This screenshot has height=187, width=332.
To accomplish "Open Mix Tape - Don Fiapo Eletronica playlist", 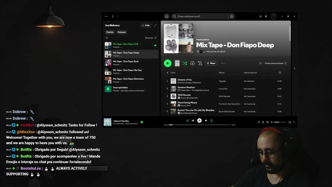I will coord(131,80).
